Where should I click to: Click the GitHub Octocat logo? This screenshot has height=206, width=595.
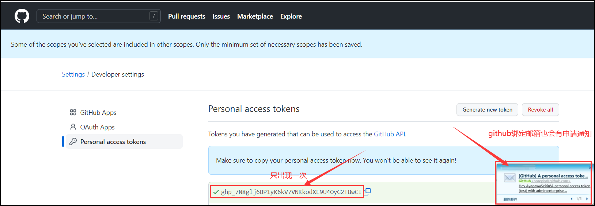coord(22,16)
